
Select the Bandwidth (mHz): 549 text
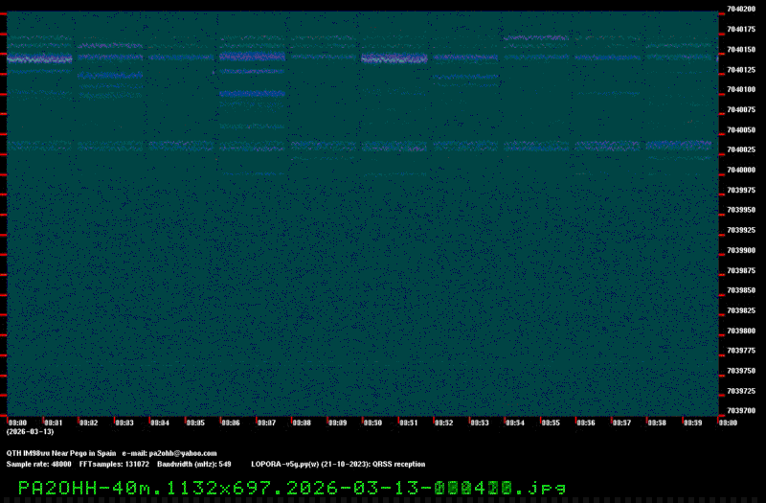click(194, 464)
